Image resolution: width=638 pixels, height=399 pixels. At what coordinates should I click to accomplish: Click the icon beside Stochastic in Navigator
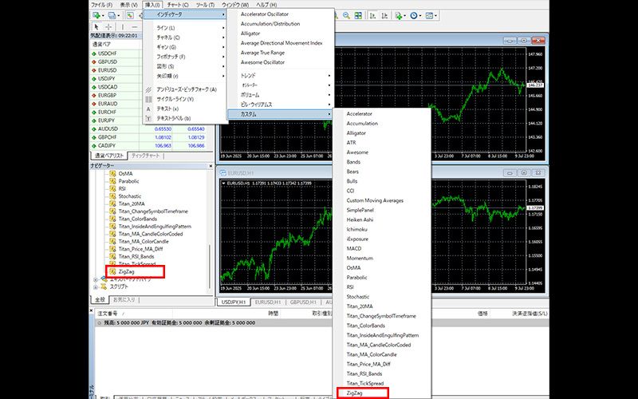[x=112, y=196]
